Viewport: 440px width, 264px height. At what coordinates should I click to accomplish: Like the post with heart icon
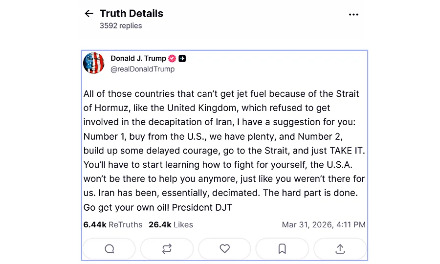click(224, 249)
